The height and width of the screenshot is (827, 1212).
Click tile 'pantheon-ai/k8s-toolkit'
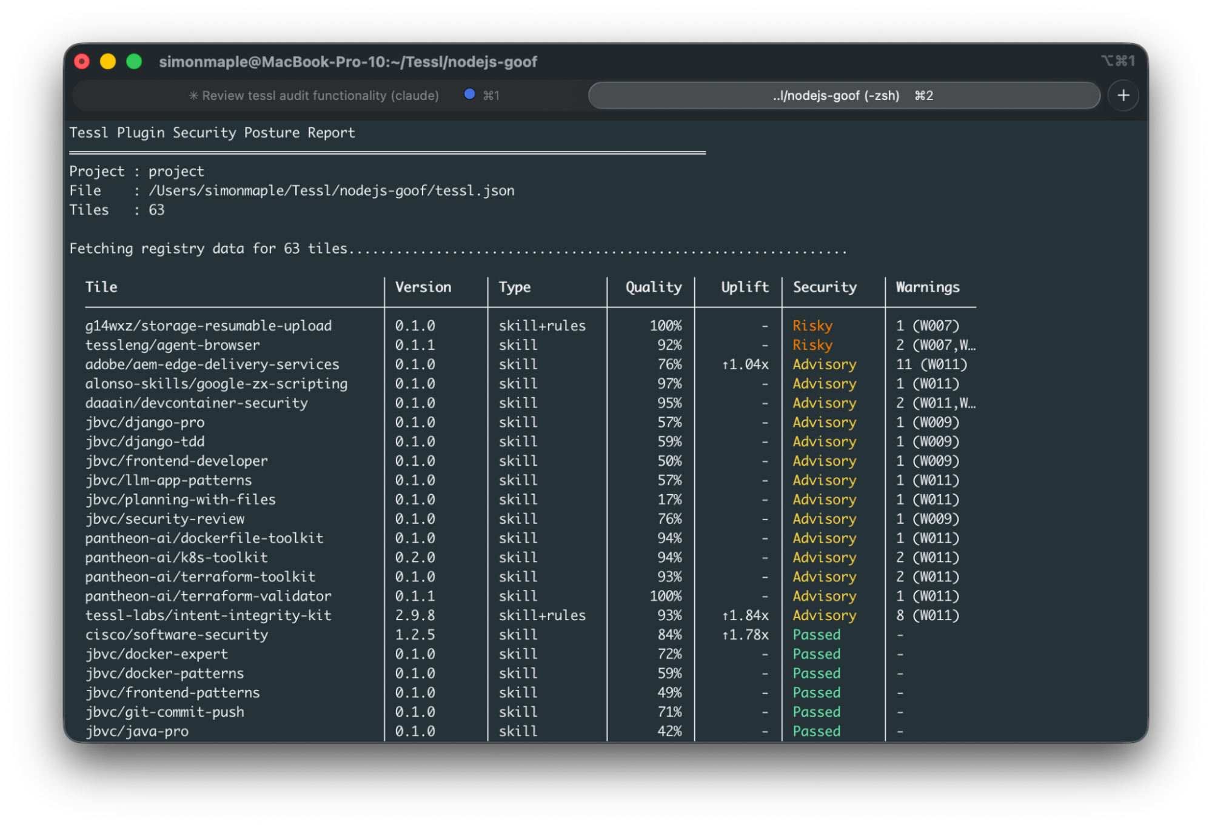(x=176, y=558)
